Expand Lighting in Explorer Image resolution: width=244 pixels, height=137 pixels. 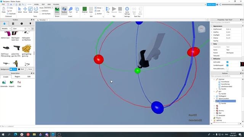(x=212, y=120)
